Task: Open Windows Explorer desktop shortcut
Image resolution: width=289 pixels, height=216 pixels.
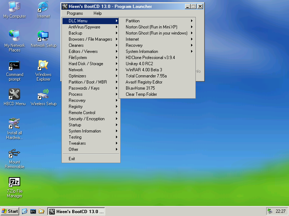Action: [x=43, y=71]
